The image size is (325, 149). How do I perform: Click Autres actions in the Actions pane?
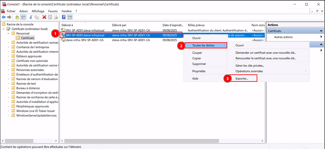(x=283, y=37)
